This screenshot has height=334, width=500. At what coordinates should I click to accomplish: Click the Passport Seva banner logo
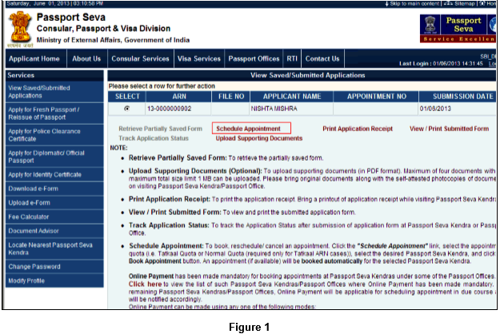pos(457,28)
